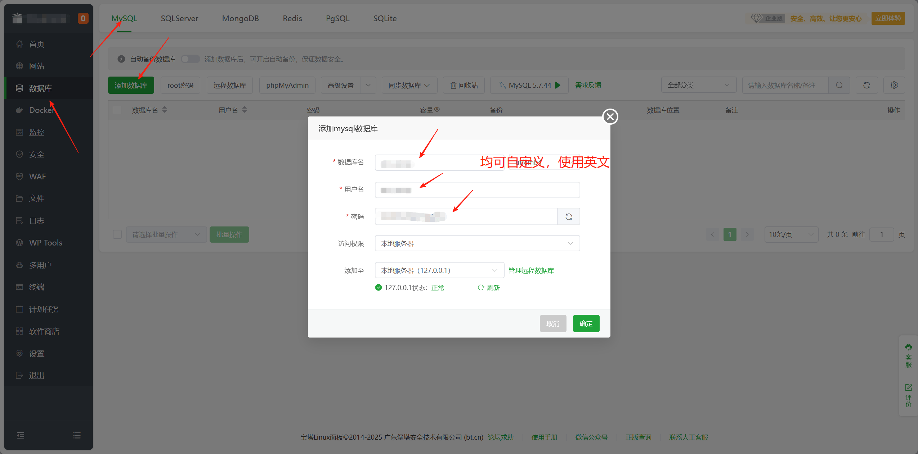
Task: Collapse the sidebar menu icon at bottom
Action: [x=21, y=435]
